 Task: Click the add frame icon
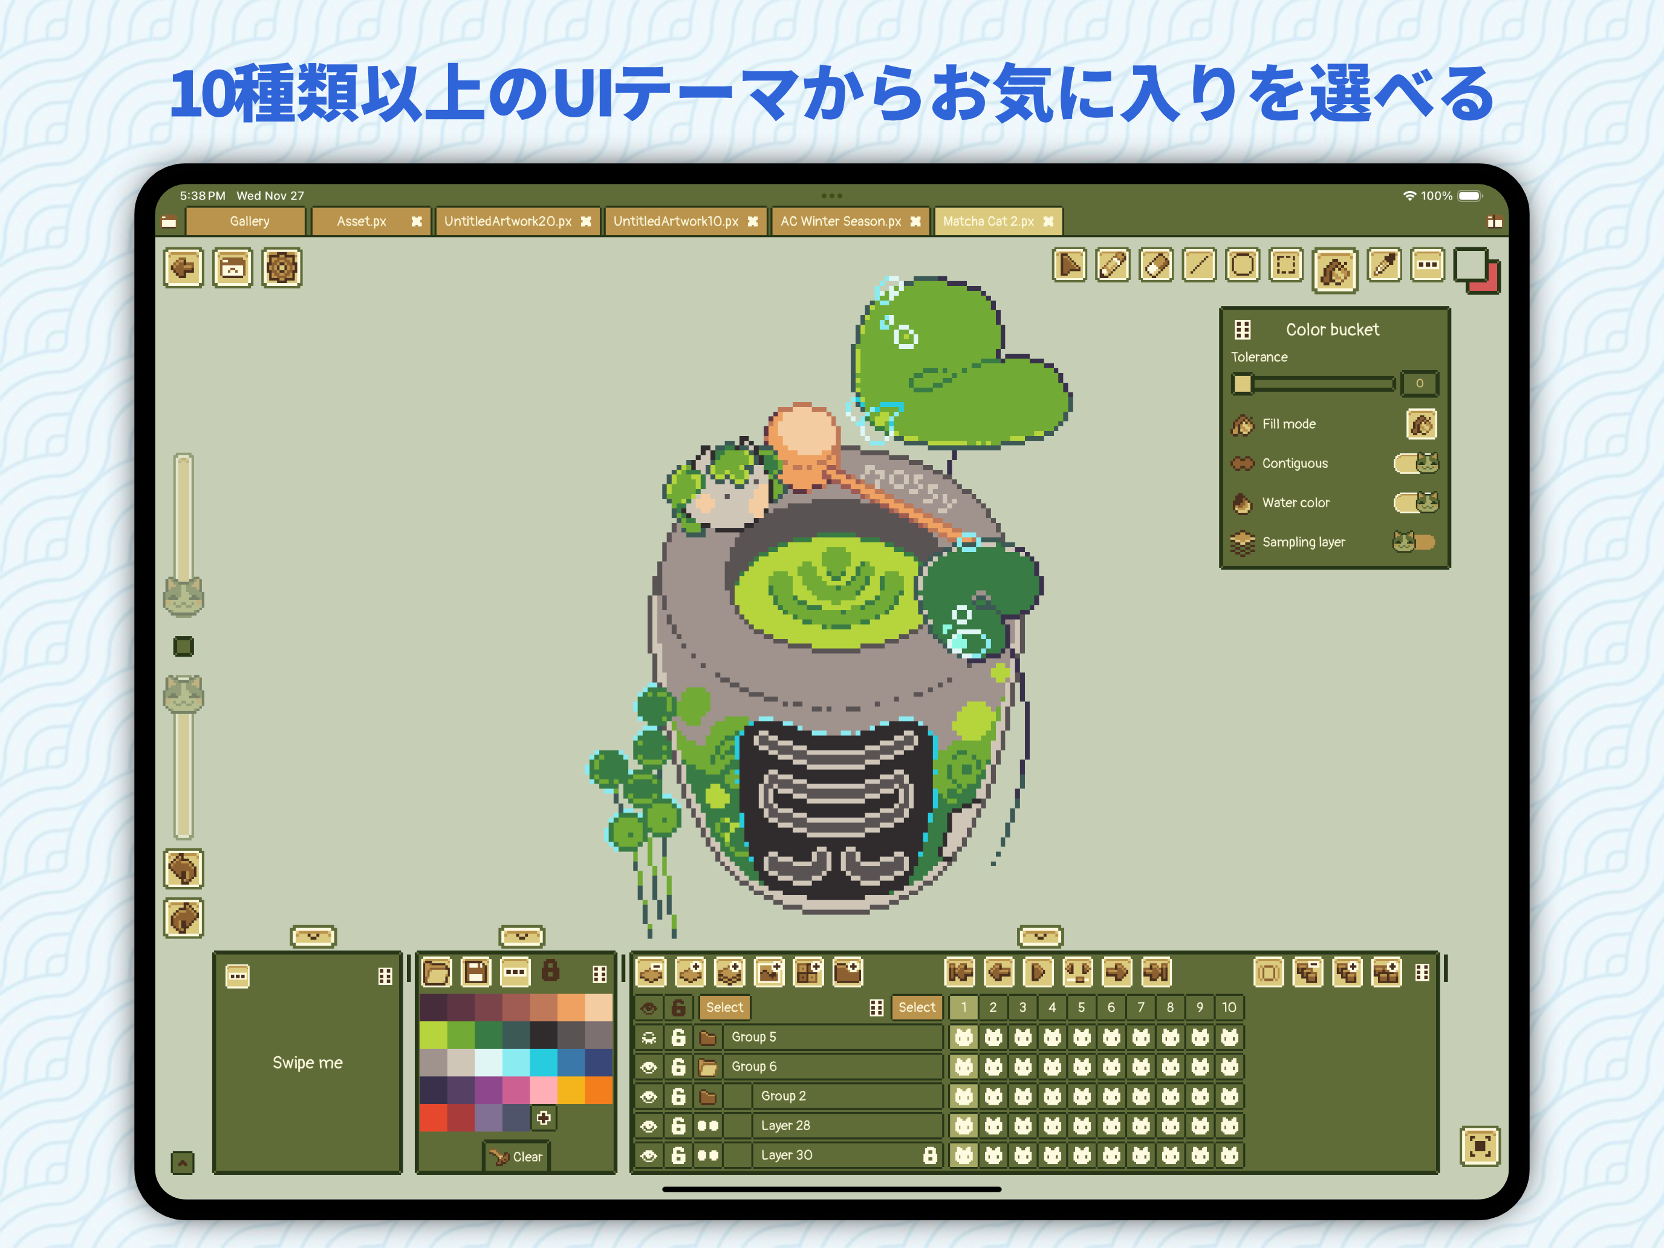(x=1347, y=973)
